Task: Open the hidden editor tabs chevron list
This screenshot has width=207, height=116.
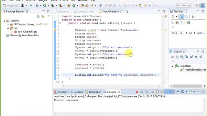Action: pos(127,11)
